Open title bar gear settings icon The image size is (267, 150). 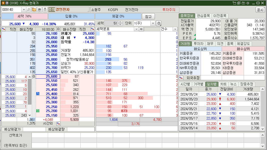248,3
